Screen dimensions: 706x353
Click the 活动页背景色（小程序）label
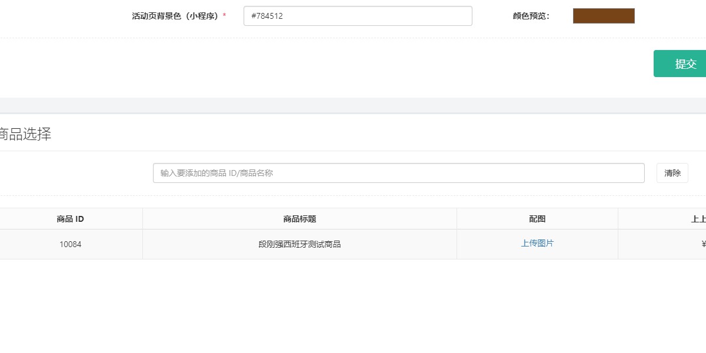(178, 16)
